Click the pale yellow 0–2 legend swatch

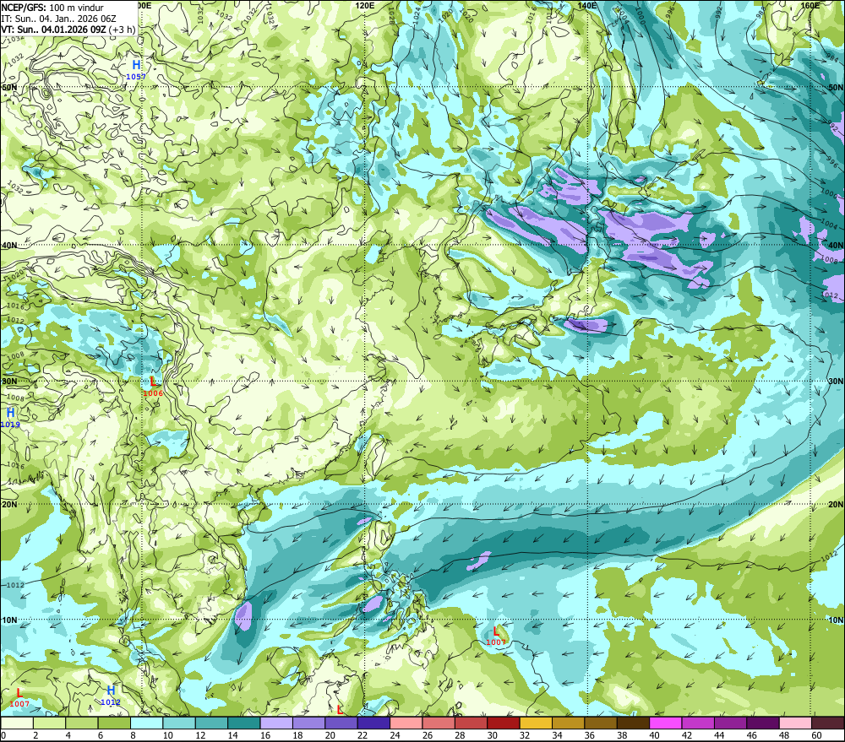[17, 723]
